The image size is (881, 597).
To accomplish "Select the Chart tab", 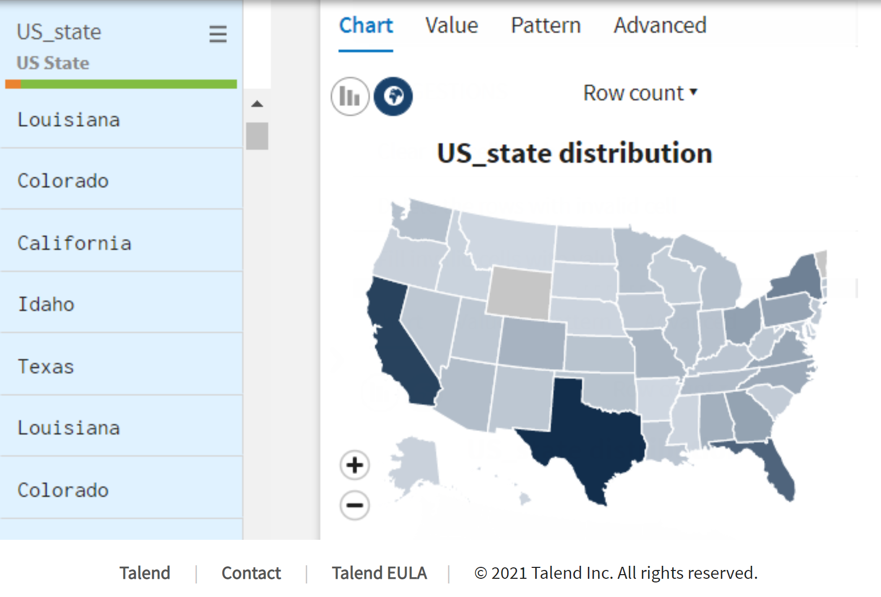I will click(366, 25).
